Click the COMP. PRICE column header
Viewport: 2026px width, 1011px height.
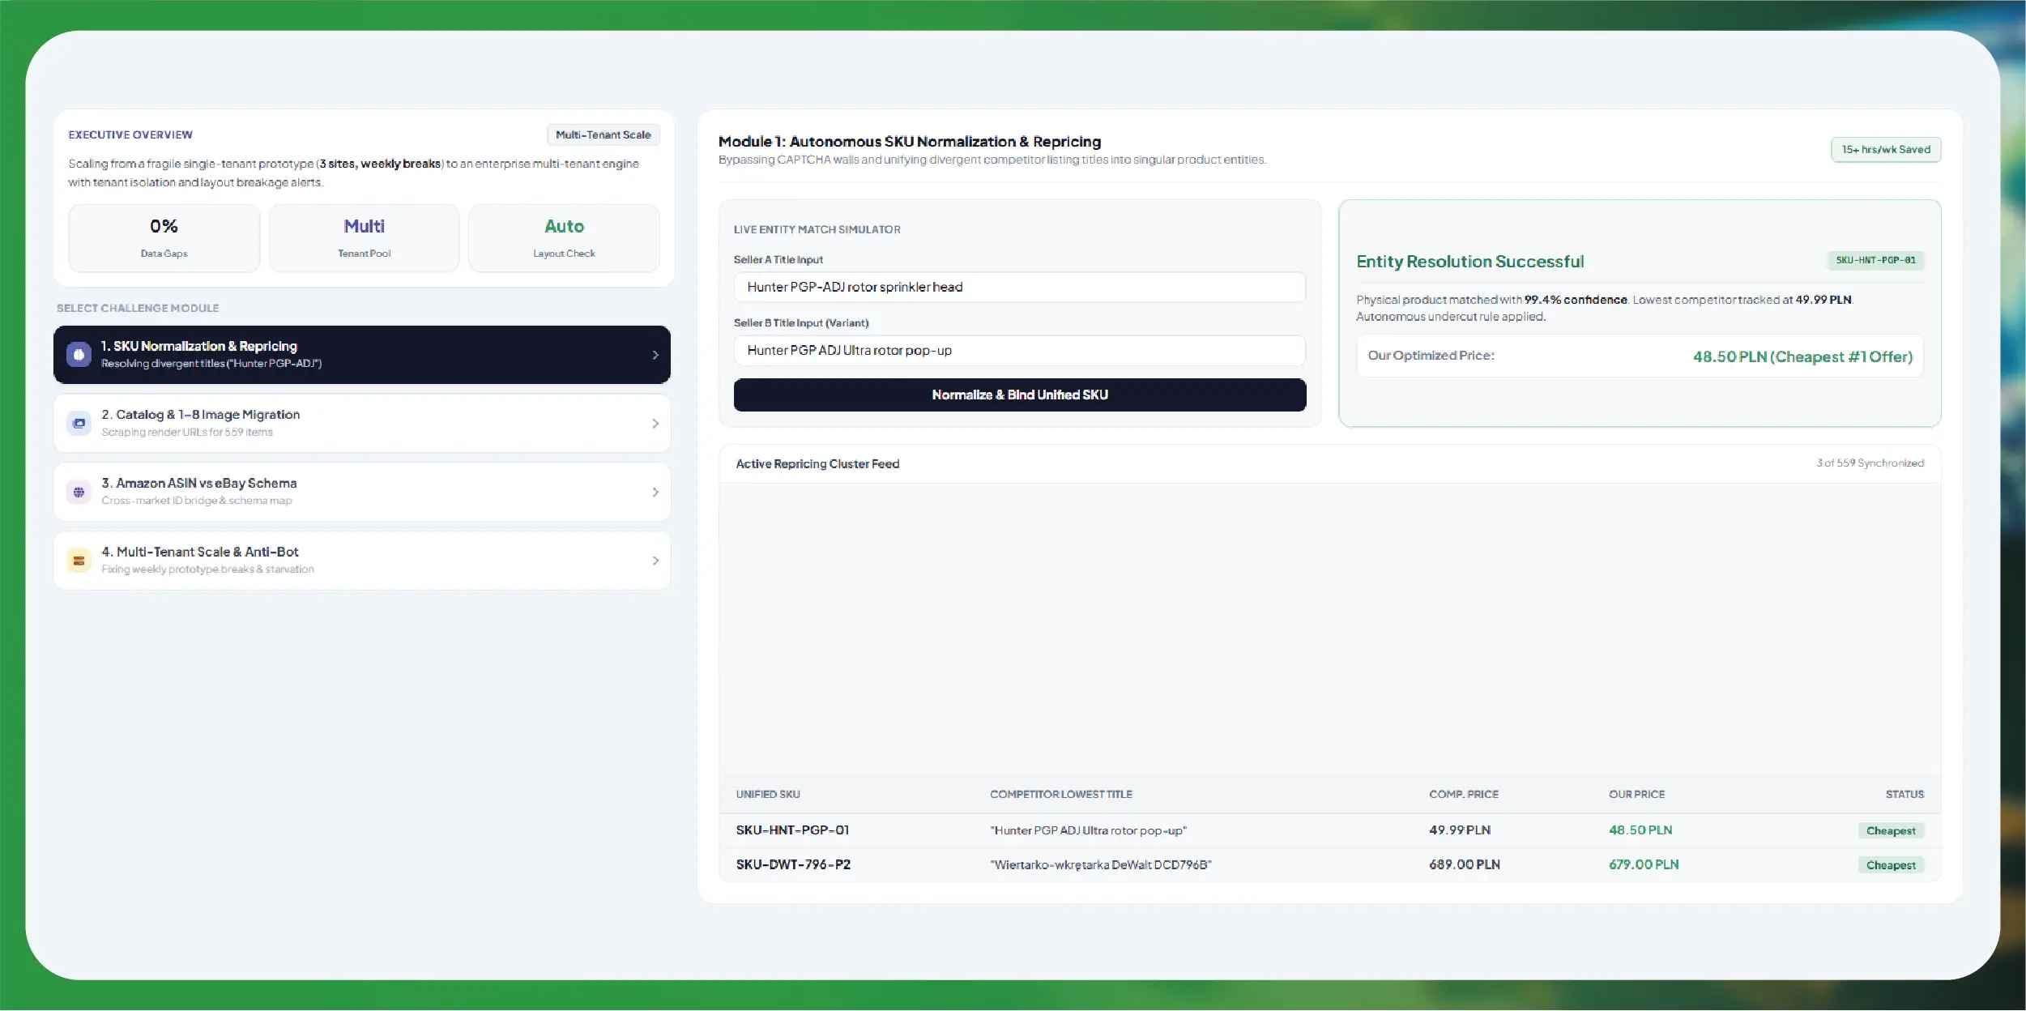(x=1464, y=794)
